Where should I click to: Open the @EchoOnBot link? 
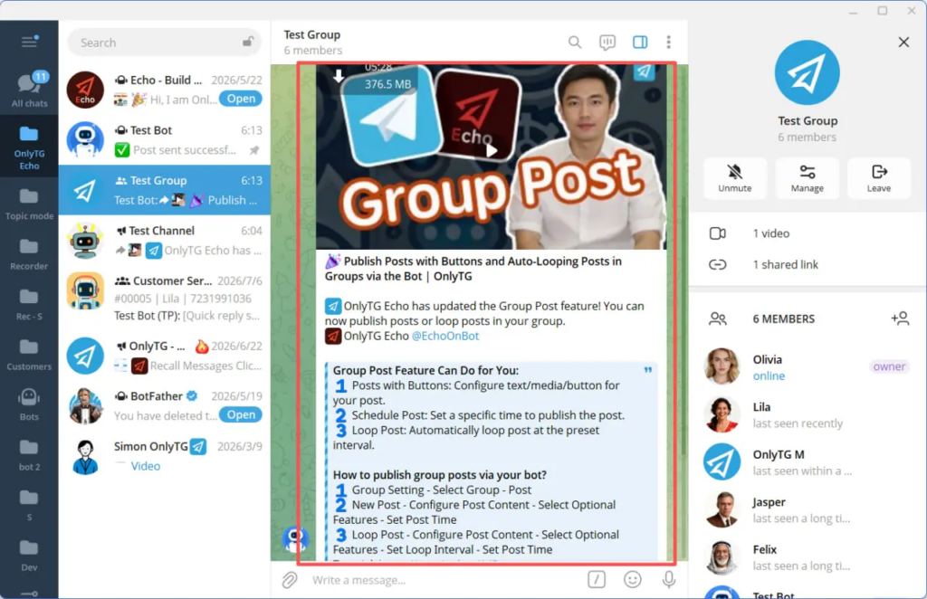tap(445, 336)
